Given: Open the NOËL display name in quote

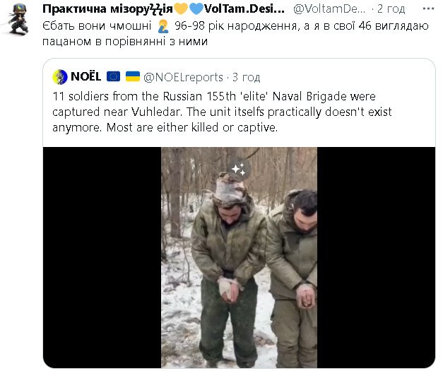Looking at the screenshot, I should [86, 76].
